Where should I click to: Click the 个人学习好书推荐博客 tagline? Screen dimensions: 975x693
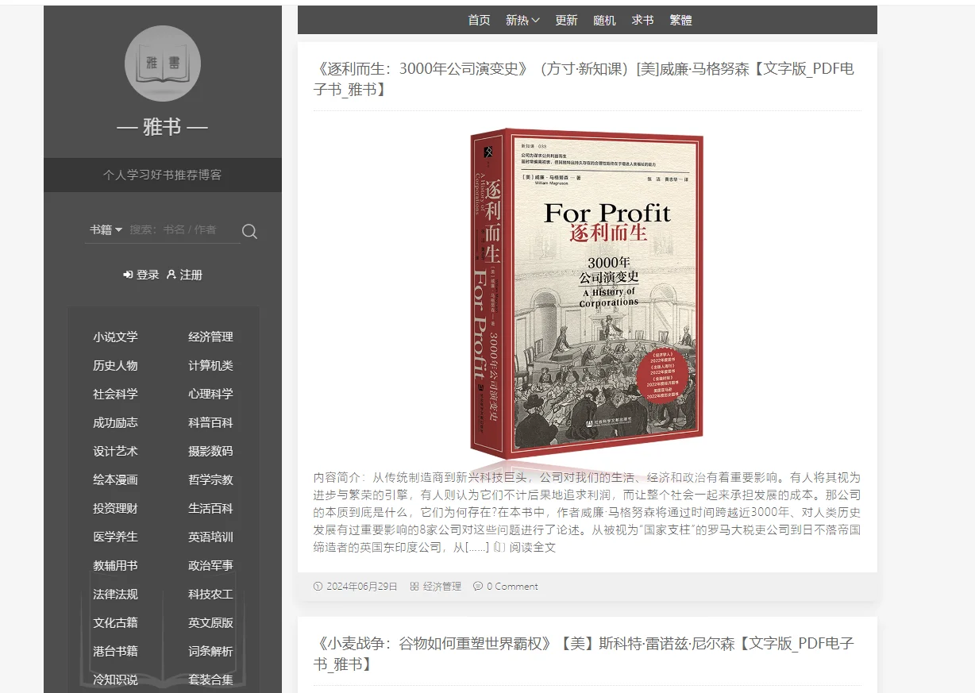coord(163,175)
